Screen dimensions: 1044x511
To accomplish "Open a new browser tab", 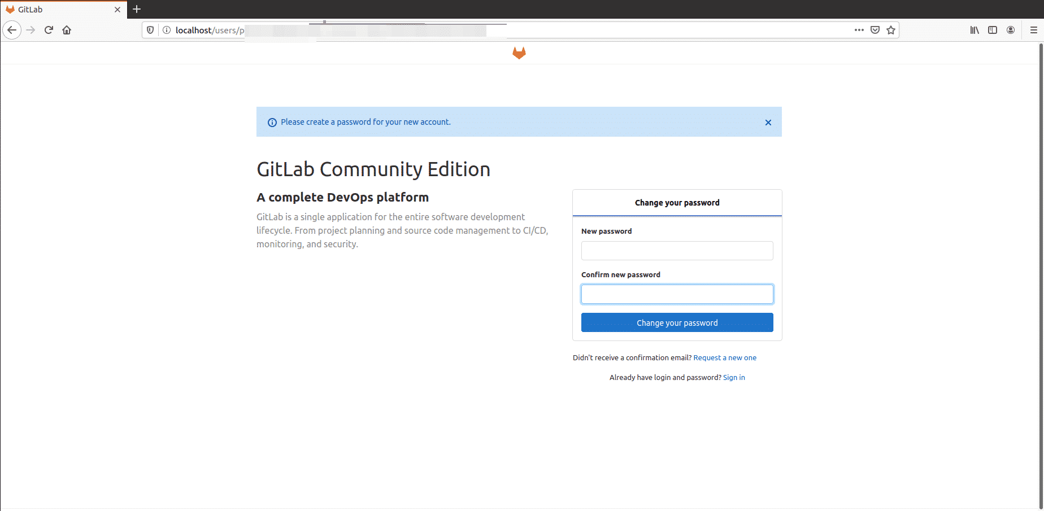I will point(137,9).
